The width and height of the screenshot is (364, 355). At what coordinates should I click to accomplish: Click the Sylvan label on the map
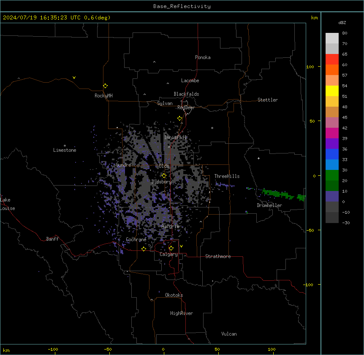[165, 103]
